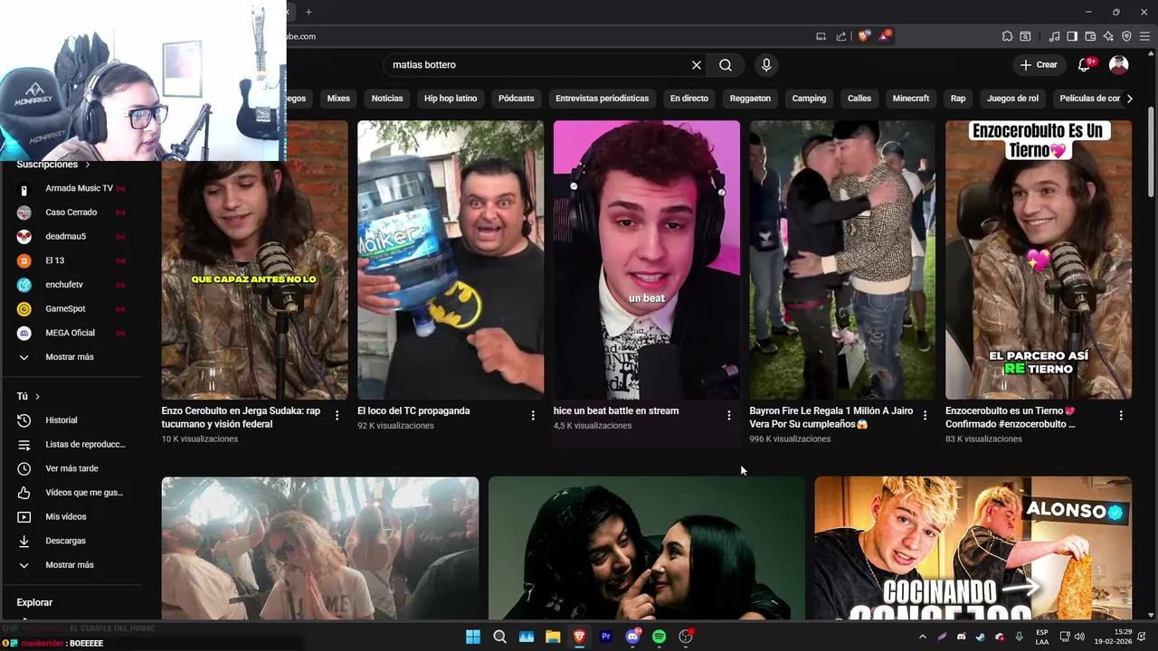
Task: Open Spotify from the taskbar
Action: (660, 637)
